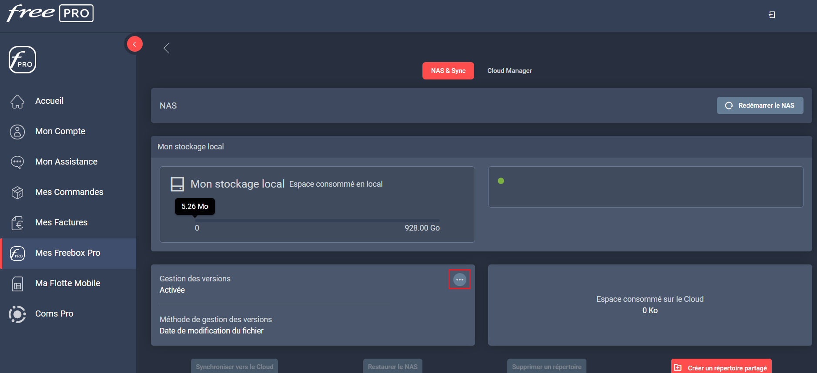Click the local storage usage progress bar
Image resolution: width=817 pixels, height=373 pixels.
pyautogui.click(x=318, y=221)
